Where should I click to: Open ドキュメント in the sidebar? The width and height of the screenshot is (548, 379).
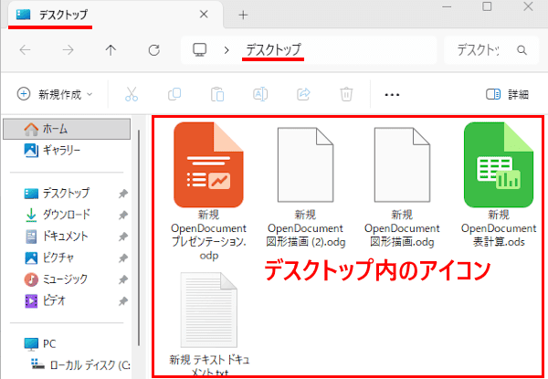coord(65,237)
